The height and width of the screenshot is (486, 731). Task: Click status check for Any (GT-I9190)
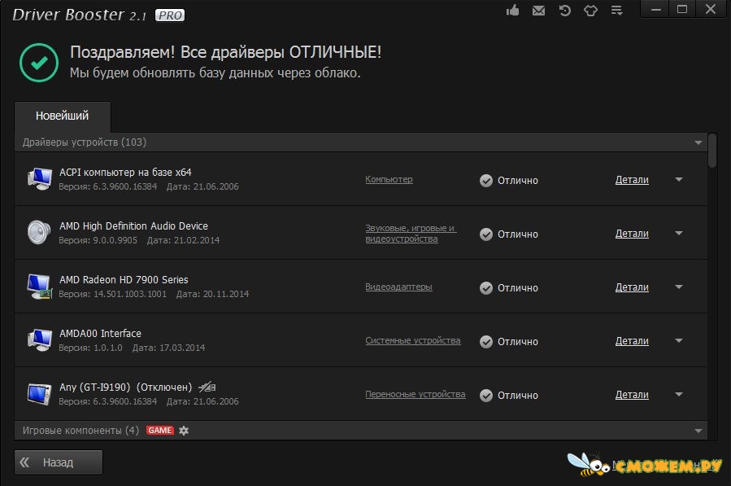(485, 396)
